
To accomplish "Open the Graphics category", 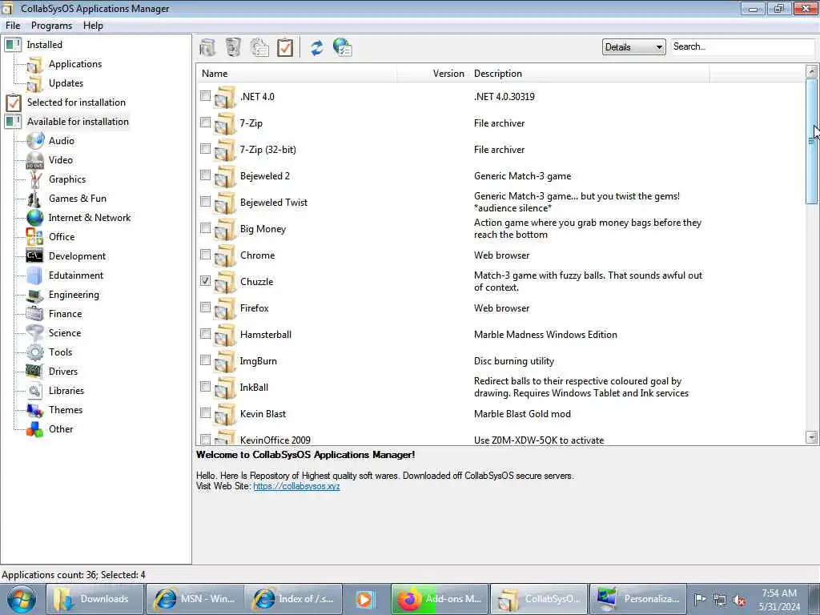I will [x=67, y=179].
